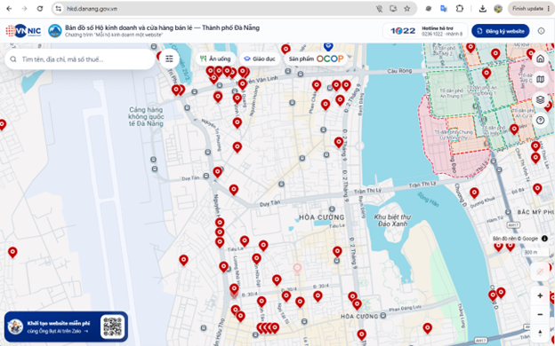The width and height of the screenshot is (555, 346).
Task: Zoom out with the minus button
Action: 540,314
